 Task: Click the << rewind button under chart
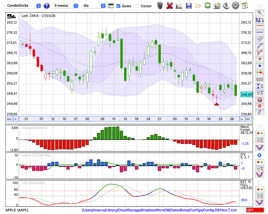9,119
